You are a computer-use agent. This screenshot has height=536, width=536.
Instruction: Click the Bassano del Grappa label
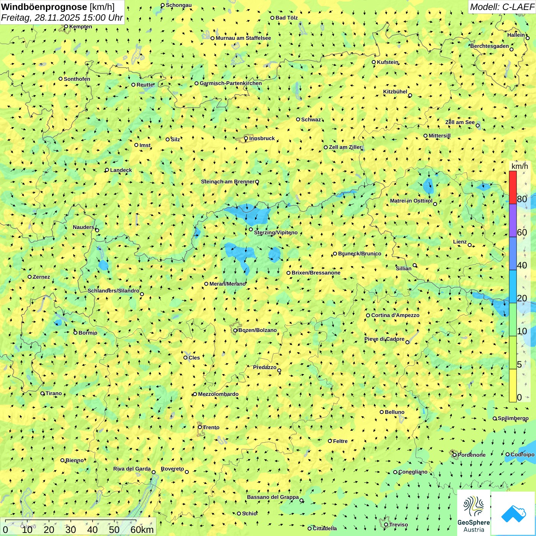pos(273,497)
